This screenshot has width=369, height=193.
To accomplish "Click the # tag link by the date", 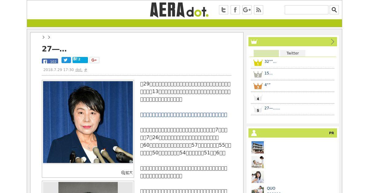I will coord(85,70).
